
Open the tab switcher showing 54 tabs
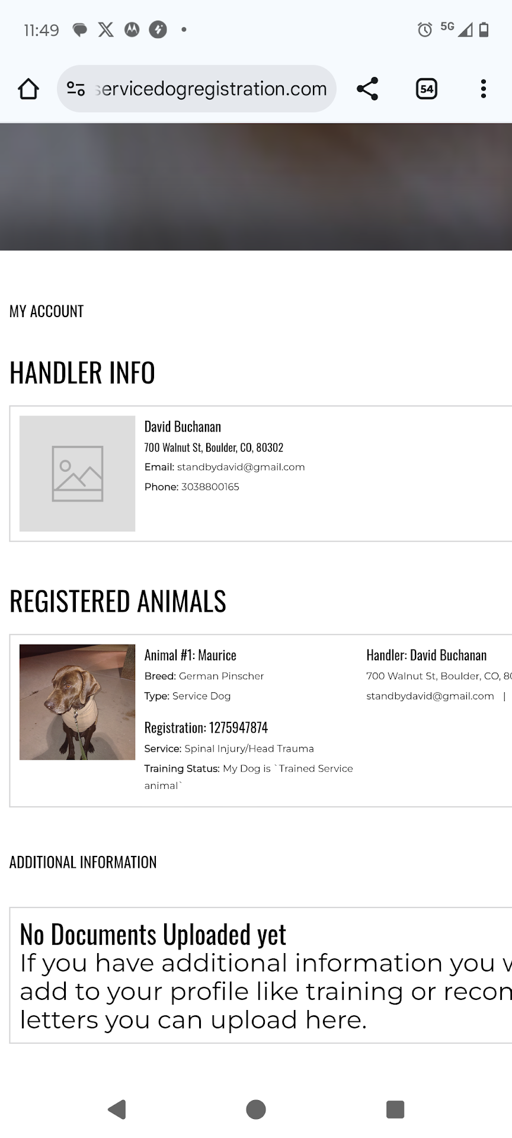point(426,89)
